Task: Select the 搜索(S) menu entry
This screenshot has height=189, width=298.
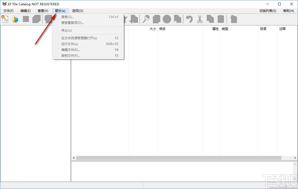Action: (67, 16)
